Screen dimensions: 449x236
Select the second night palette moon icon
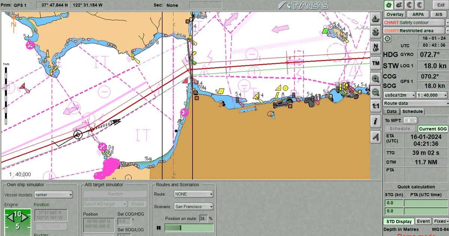420,5
